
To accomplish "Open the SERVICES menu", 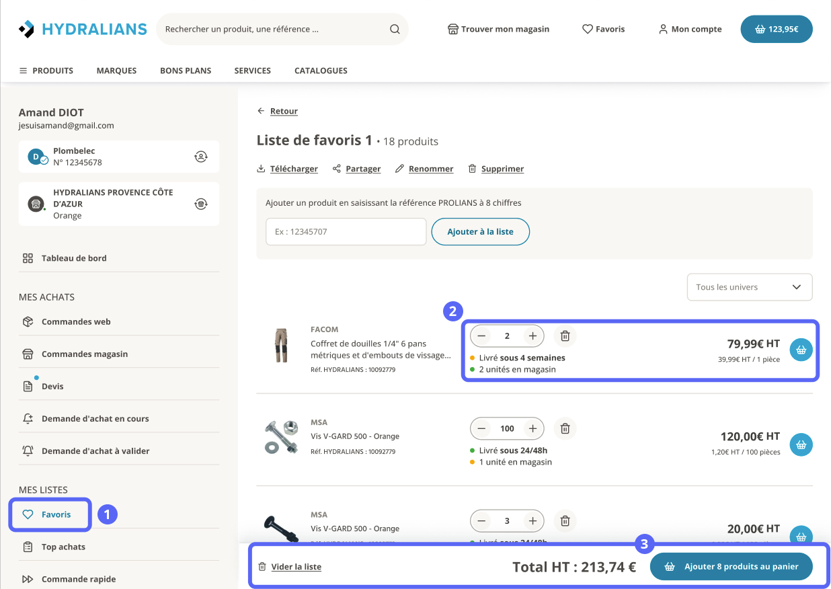I will [253, 71].
